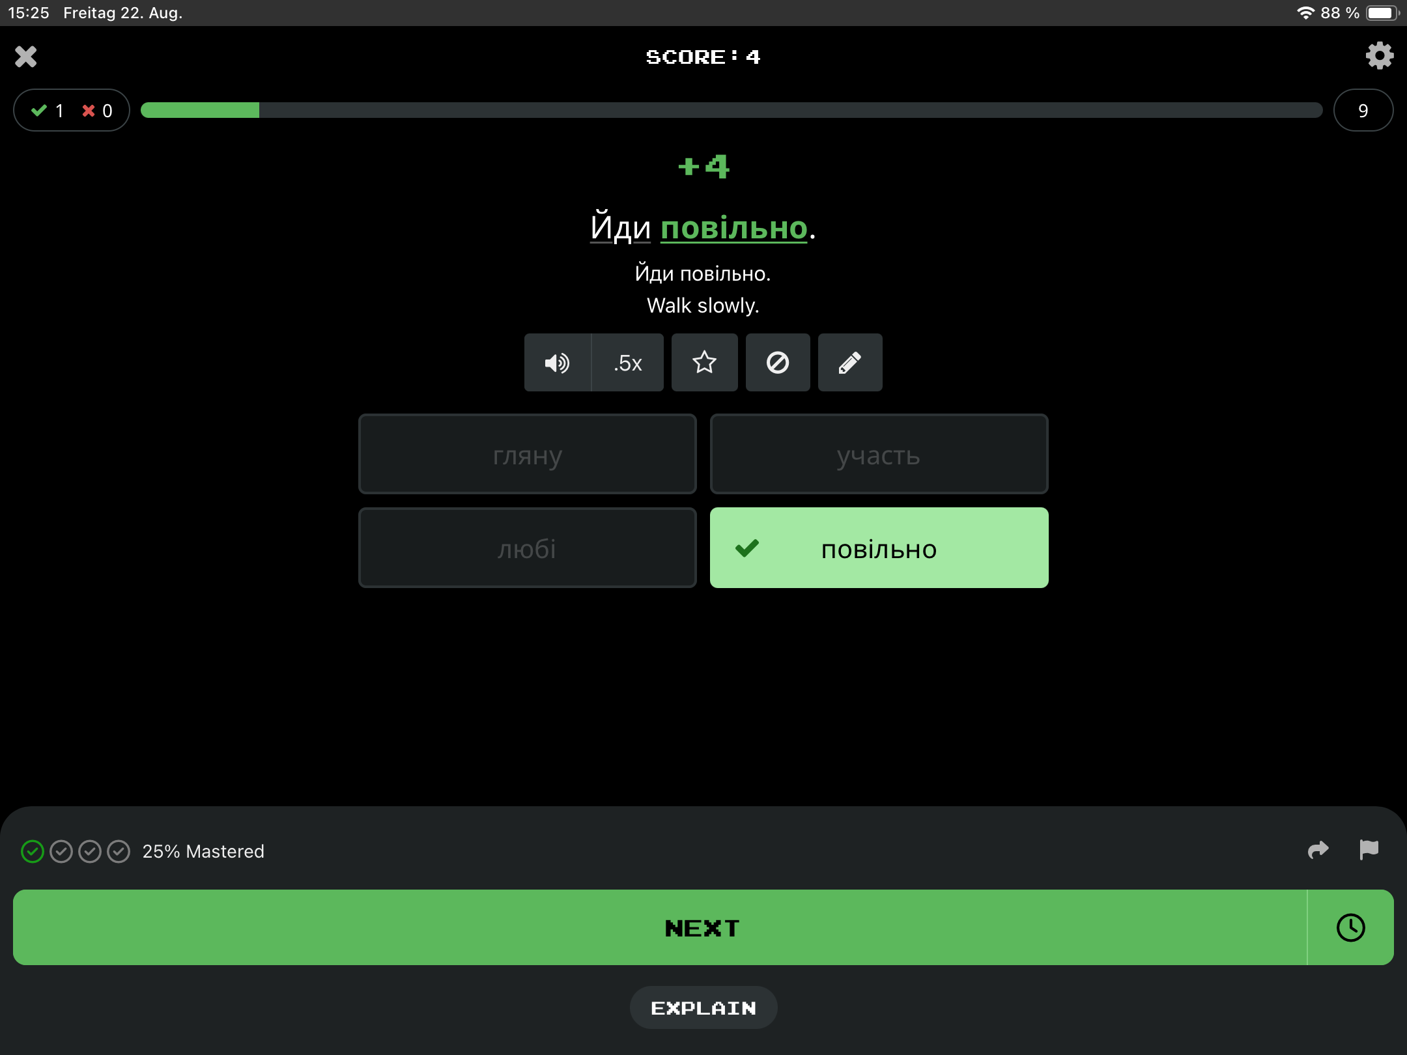Image resolution: width=1407 pixels, height=1055 pixels.
Task: Tap the remaining count badge 9
Action: (x=1363, y=111)
